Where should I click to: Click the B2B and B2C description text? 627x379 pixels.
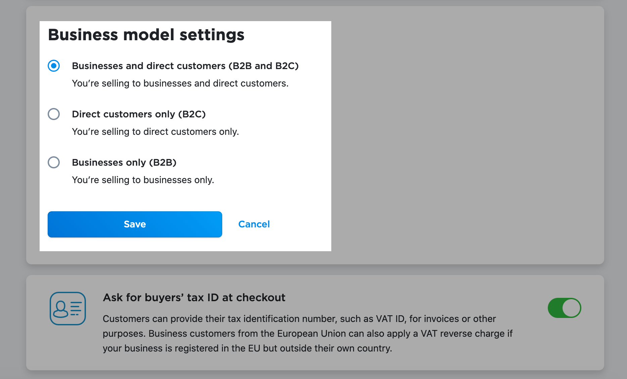180,83
